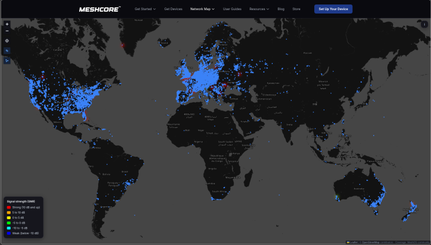Open the OpenStreetMap attribution link
431x245 pixels.
point(370,243)
